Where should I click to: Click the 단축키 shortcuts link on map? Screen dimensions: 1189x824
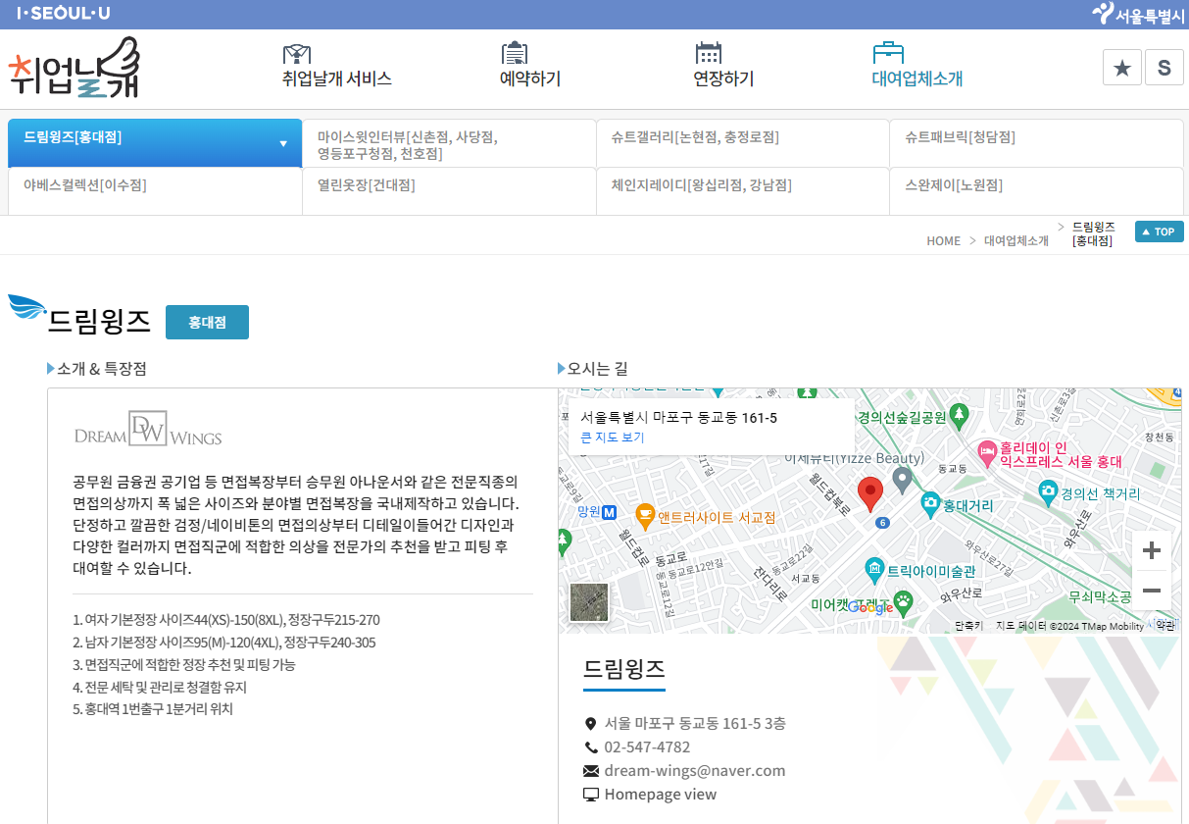click(x=968, y=626)
